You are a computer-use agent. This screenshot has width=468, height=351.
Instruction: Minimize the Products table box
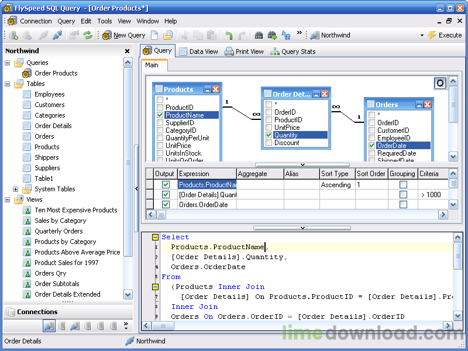208,89
